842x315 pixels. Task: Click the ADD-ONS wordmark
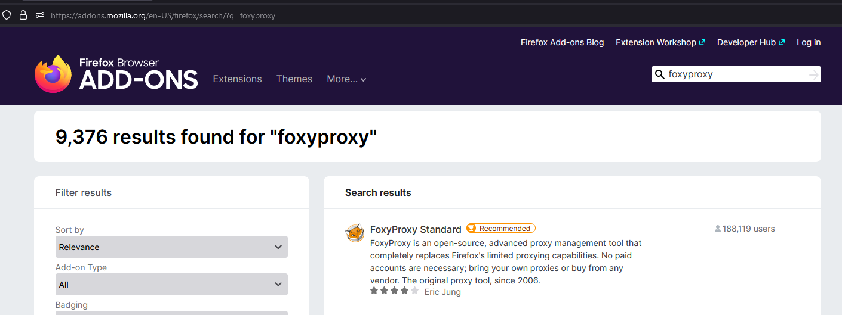[x=138, y=80]
